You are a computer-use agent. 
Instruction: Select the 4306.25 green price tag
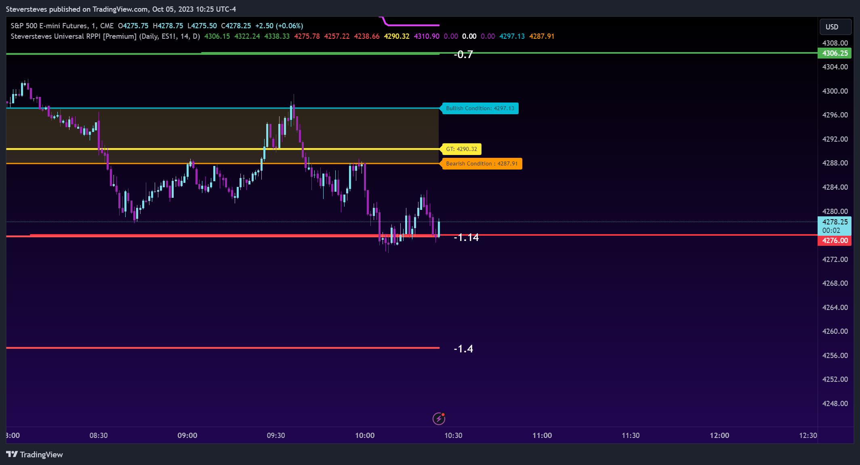coord(835,53)
